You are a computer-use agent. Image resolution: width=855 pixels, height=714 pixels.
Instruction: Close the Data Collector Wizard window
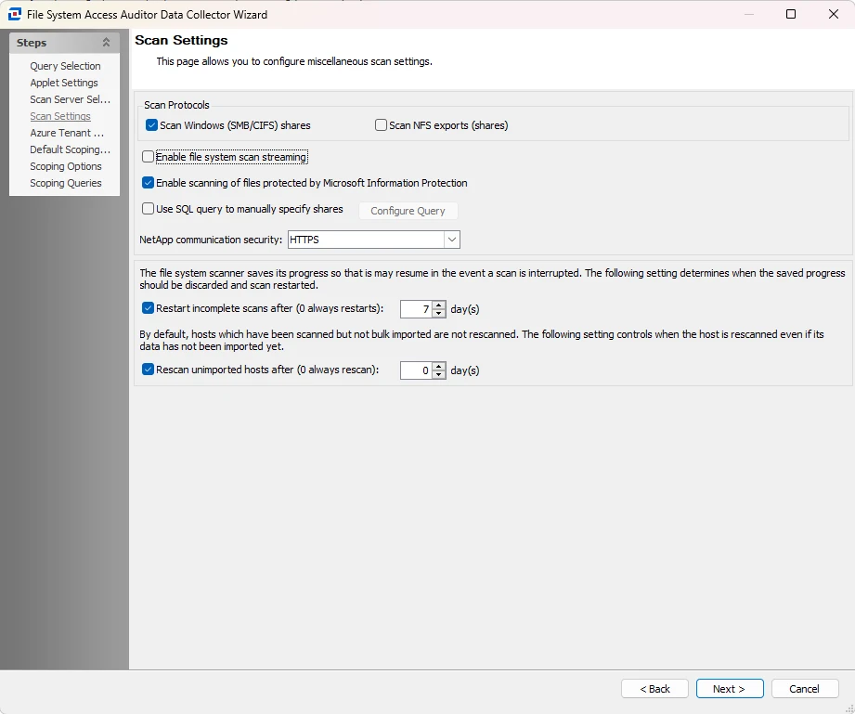point(834,14)
